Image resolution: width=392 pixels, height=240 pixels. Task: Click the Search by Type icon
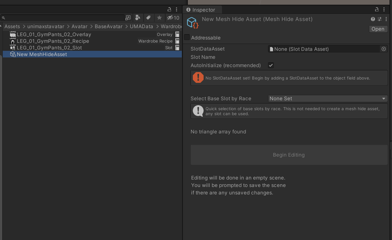pos(138,18)
